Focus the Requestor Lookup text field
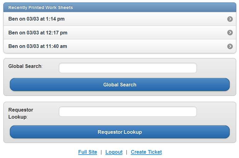Screen dimensions: 239x158 (128, 112)
